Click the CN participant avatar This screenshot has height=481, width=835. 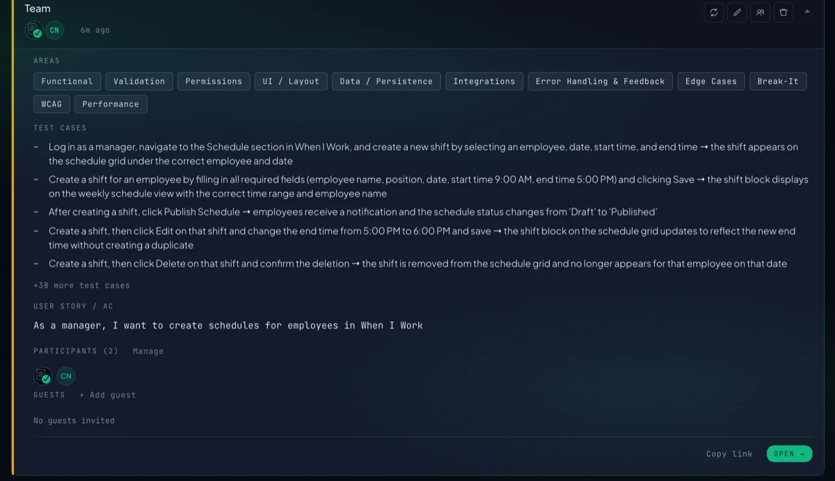66,376
